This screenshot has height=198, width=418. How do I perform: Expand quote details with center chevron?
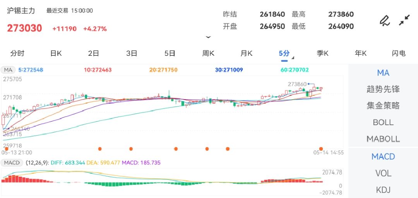[x=208, y=37]
